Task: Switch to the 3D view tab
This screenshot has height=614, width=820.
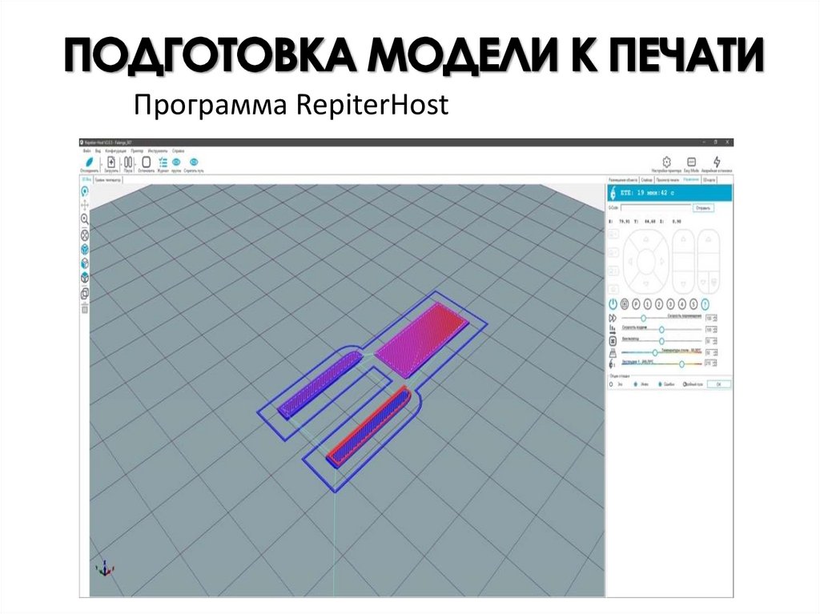Action: pos(86,179)
